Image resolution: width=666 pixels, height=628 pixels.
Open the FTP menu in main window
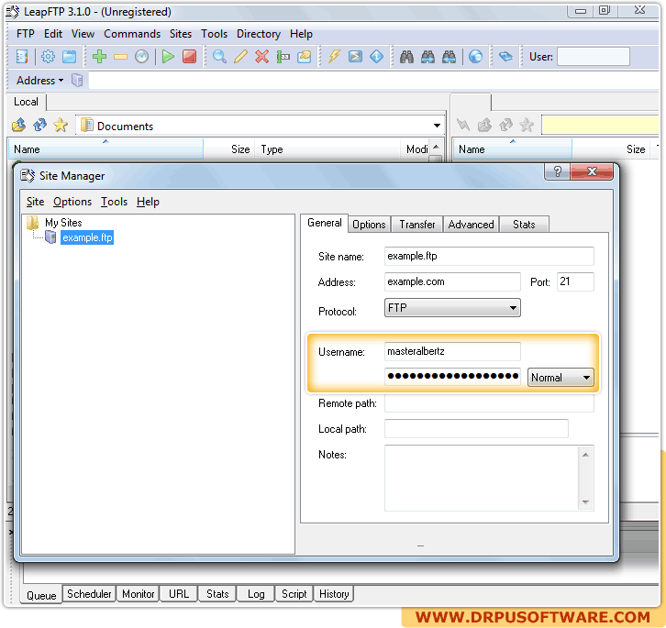[x=26, y=34]
